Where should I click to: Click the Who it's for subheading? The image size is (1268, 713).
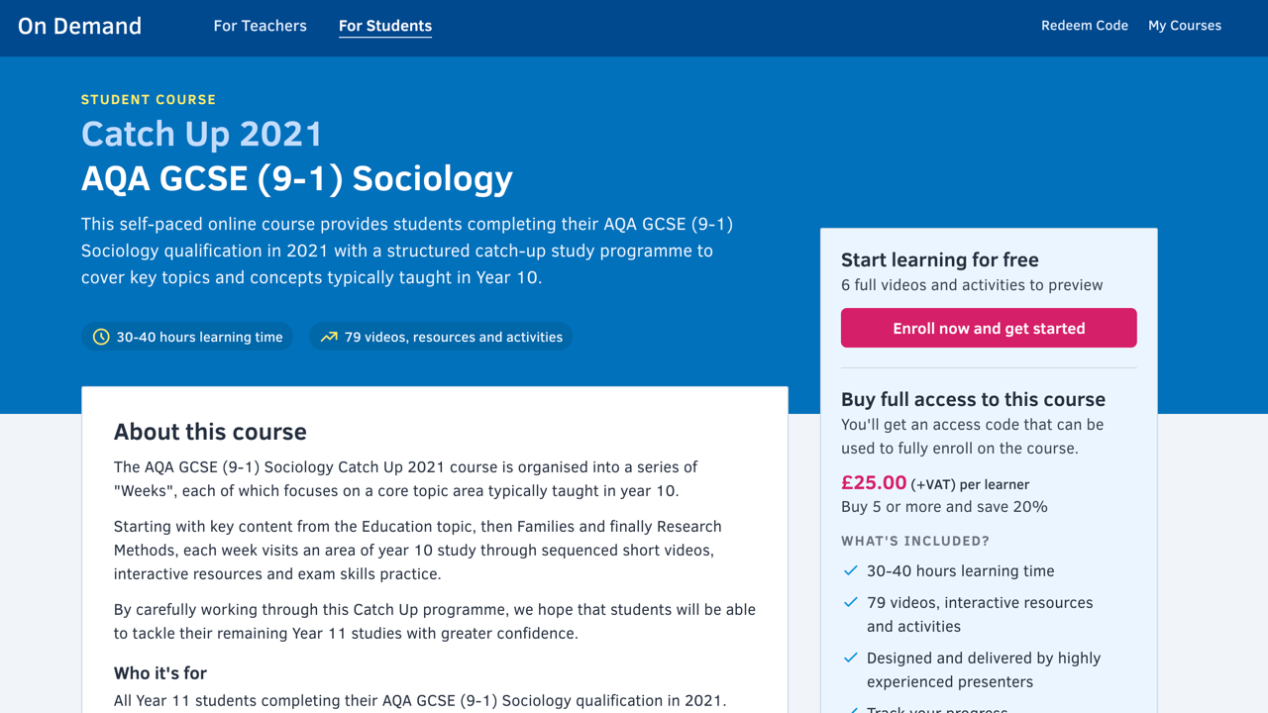click(x=160, y=673)
